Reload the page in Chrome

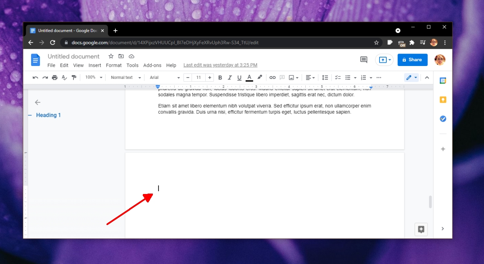click(x=52, y=42)
